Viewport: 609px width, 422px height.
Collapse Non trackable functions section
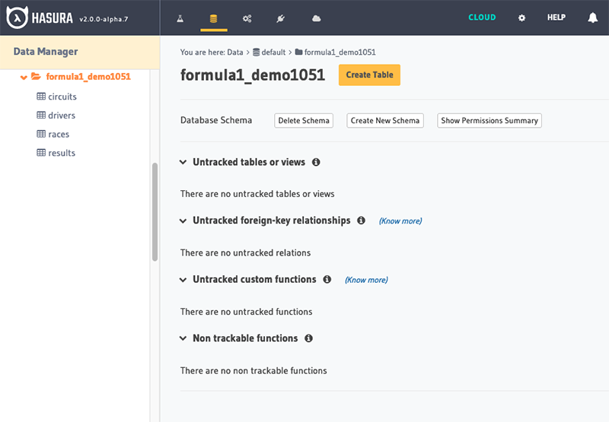click(183, 338)
